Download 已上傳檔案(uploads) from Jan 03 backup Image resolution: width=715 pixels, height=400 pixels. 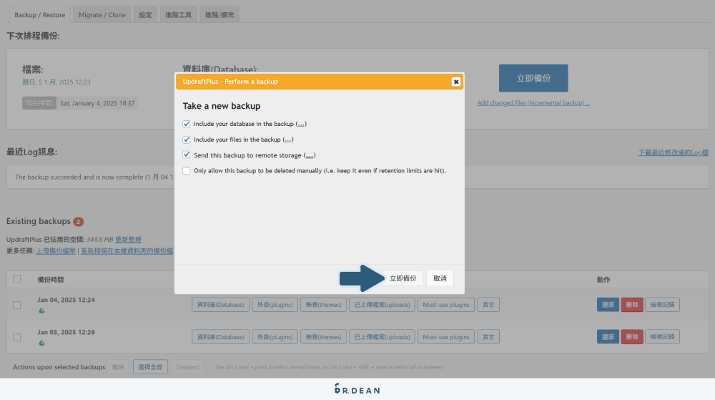coord(382,337)
